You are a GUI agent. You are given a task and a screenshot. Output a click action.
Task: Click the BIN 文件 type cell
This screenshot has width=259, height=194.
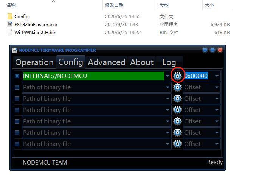pos(169,33)
